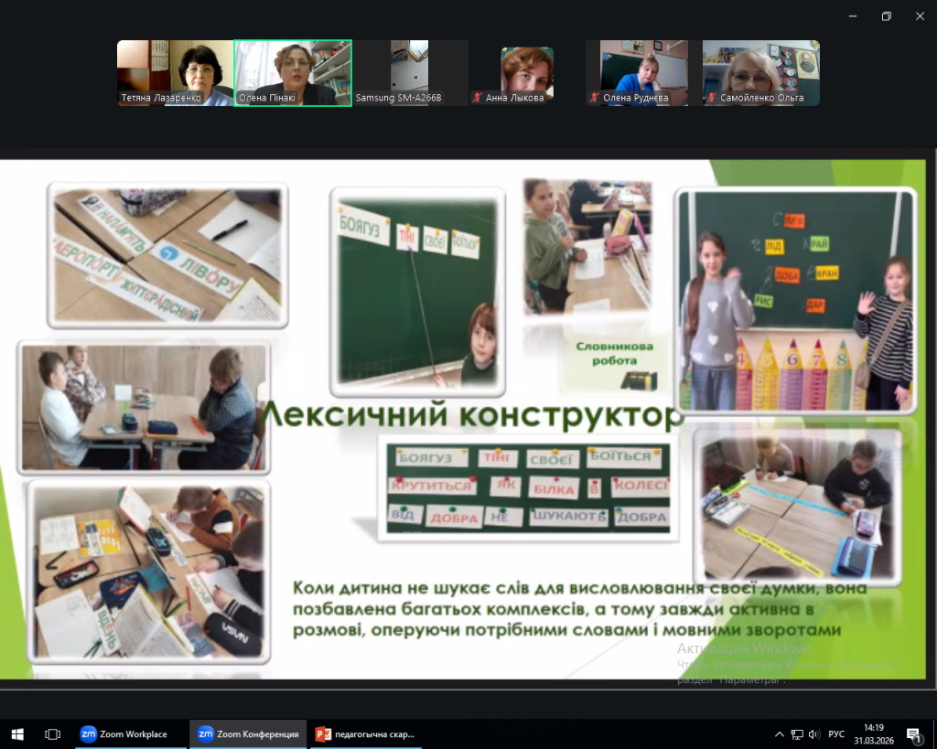937x749 pixels.
Task: Select Тетяна Лазаренко's video thumbnail
Action: [x=175, y=71]
